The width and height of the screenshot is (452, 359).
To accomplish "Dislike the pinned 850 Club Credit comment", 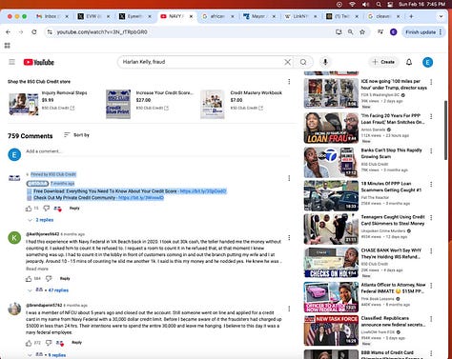I will pos(47,209).
